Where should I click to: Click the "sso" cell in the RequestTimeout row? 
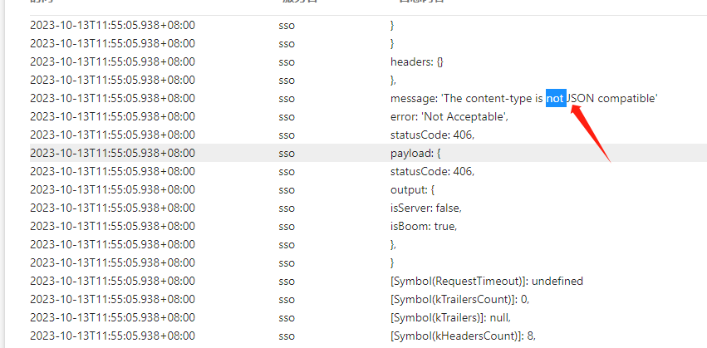click(287, 282)
